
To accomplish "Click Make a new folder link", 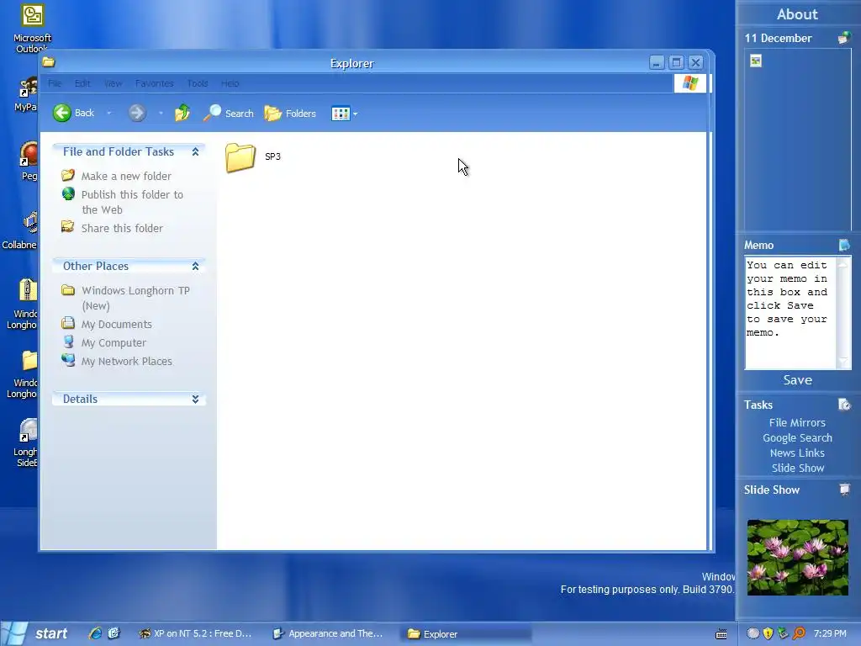I will point(126,177).
